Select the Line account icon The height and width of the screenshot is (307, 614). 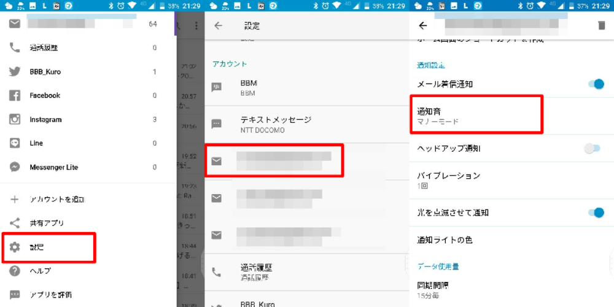15,143
